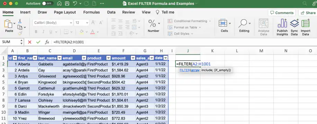Switch to the Review tab
The image size is (317, 124).
coord(129,12)
